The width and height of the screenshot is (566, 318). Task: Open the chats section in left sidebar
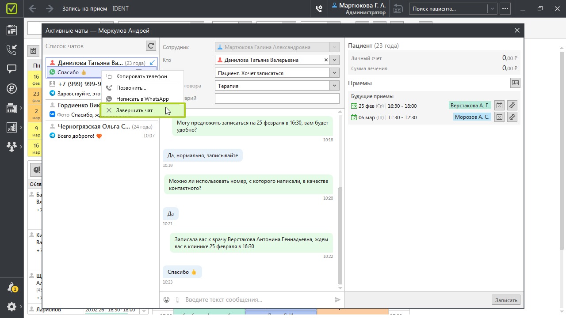[x=12, y=69]
